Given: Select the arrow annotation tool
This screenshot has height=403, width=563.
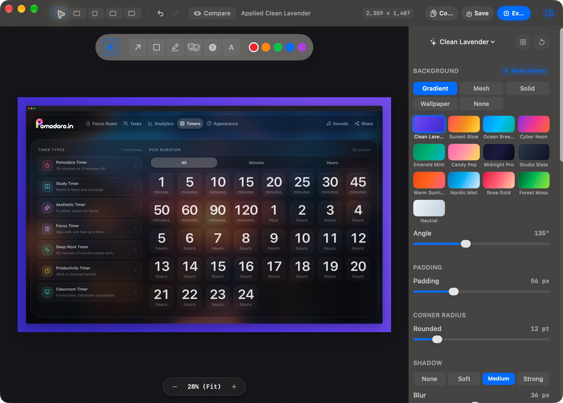Looking at the screenshot, I should pos(138,47).
